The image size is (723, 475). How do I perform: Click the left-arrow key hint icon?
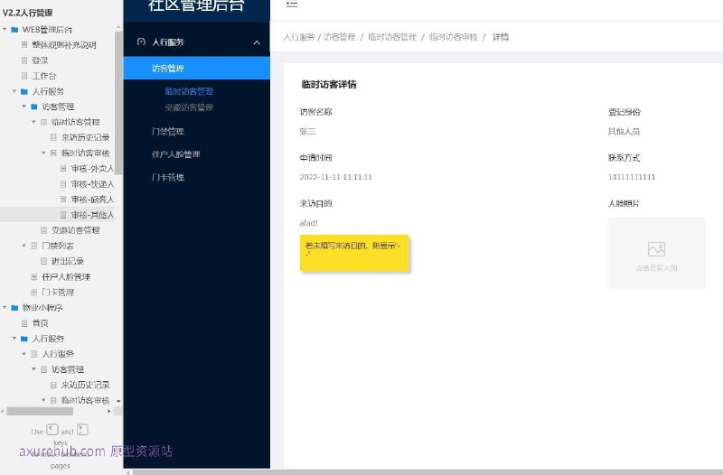(x=52, y=430)
